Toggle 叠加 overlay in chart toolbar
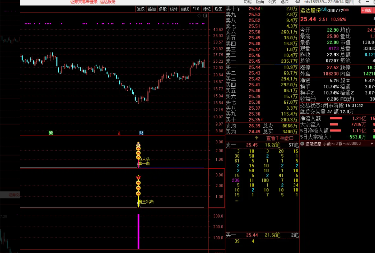Viewport: 375px width, 253px height. (152, 9)
